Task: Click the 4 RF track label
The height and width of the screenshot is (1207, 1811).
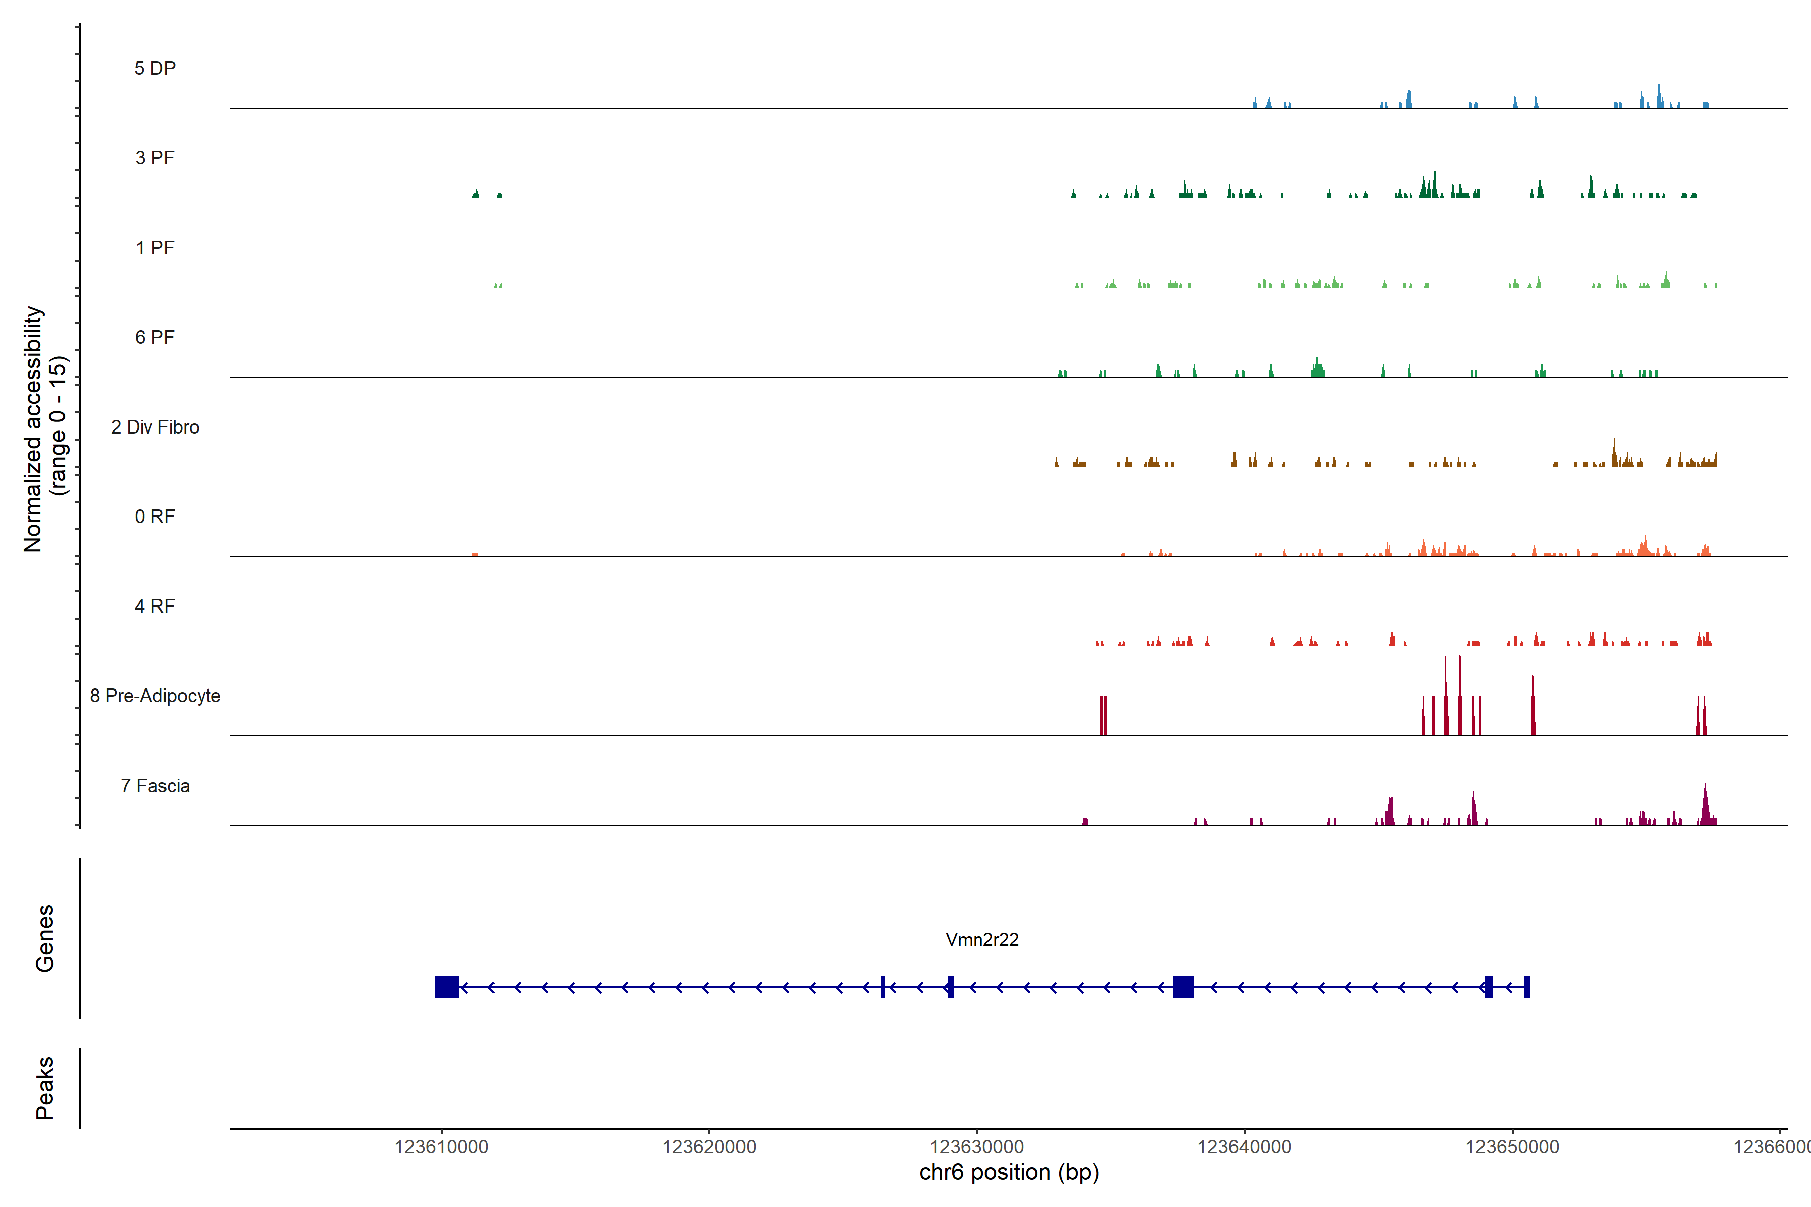Action: pos(155,606)
